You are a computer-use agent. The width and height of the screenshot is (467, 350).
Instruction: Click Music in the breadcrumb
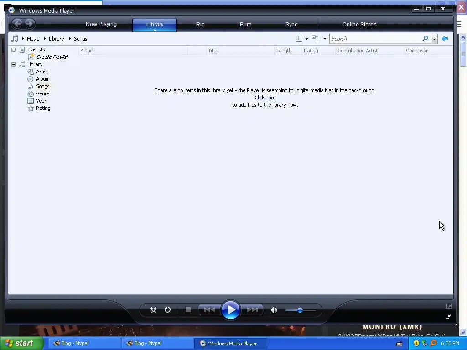33,39
